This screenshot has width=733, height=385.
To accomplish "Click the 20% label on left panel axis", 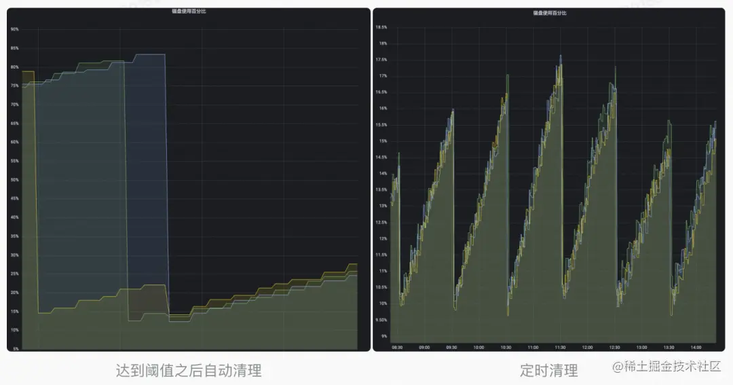I will (15, 293).
